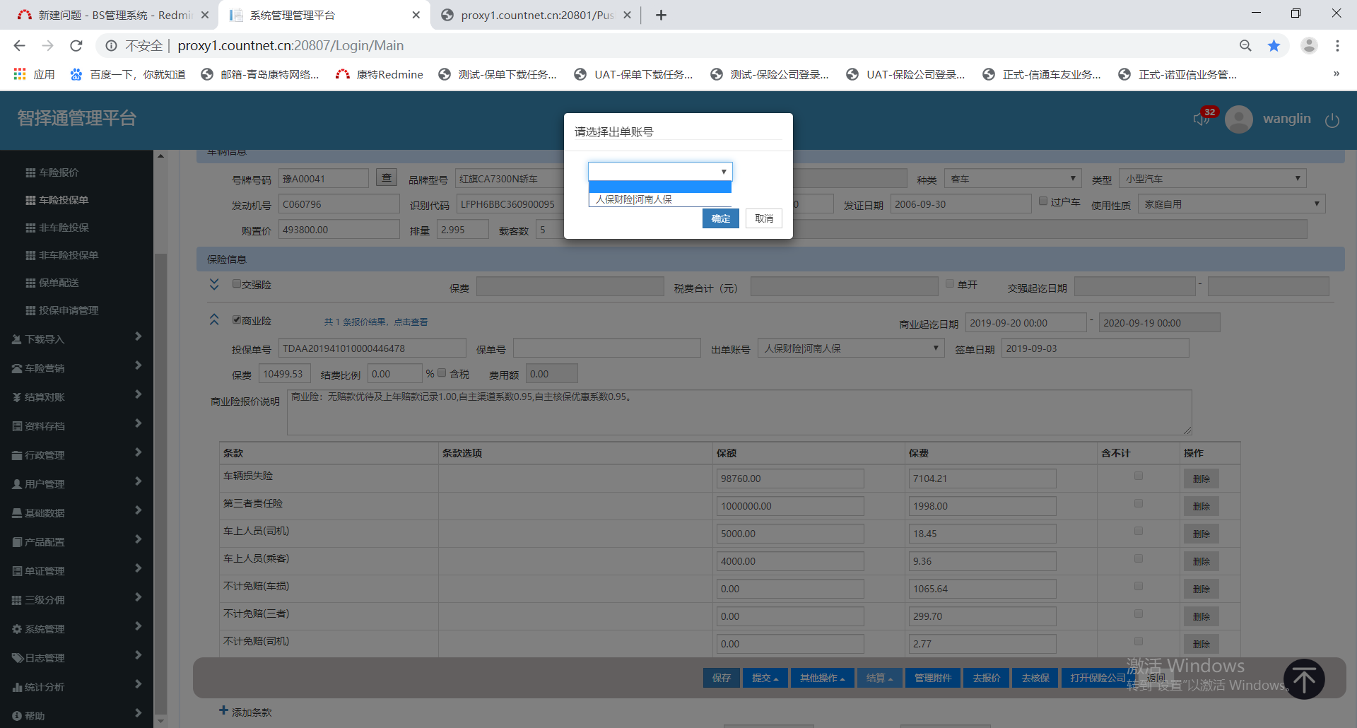Click the notification speaker icon with badge
Viewport: 1357px width, 728px height.
click(x=1202, y=119)
